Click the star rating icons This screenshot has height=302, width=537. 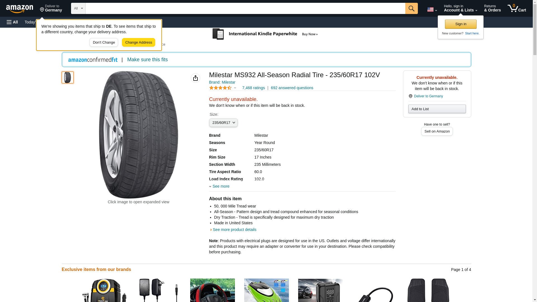click(220, 88)
